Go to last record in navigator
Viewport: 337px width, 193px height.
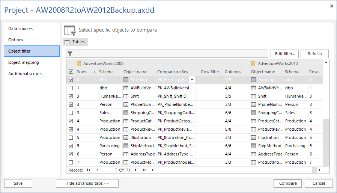pos(144,170)
